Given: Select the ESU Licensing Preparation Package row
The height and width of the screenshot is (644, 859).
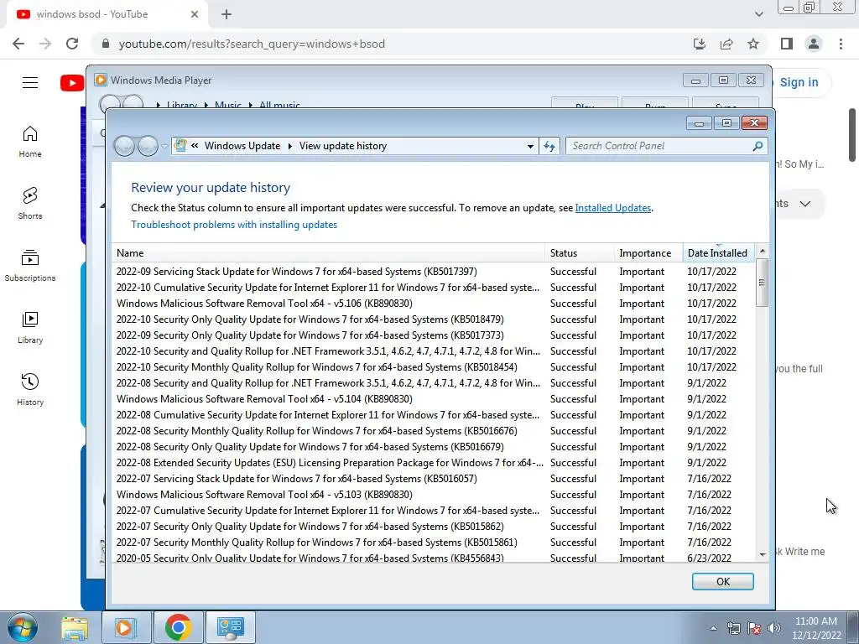Looking at the screenshot, I should (432, 463).
